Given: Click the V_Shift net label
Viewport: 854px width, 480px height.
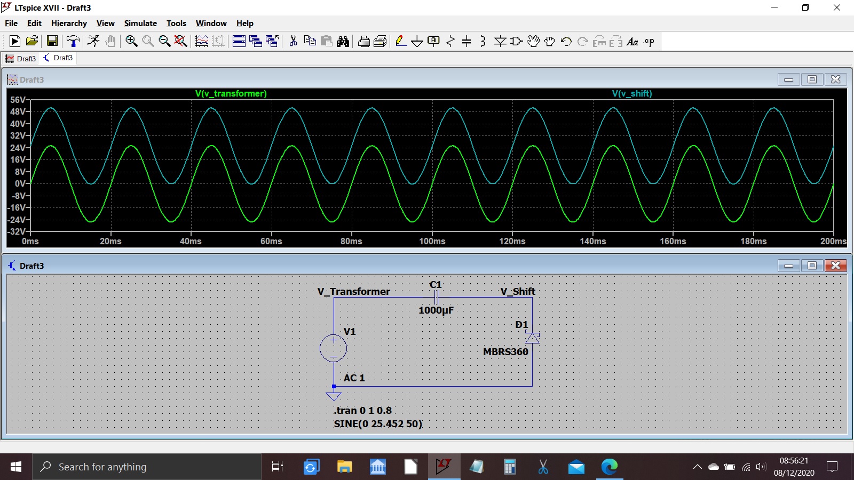Looking at the screenshot, I should pos(518,292).
